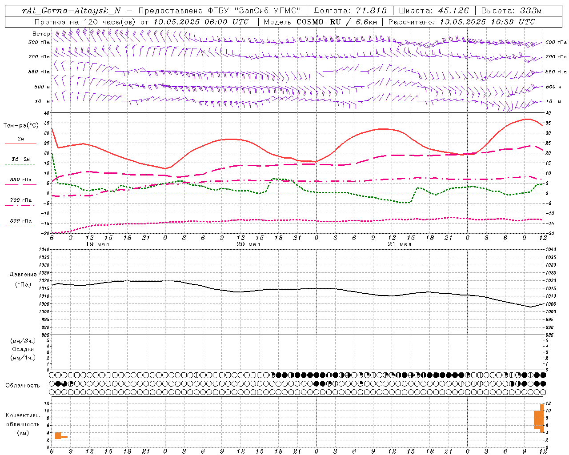This screenshot has height=455, width=569.
Task: Click the 'Облачность' cloudiness row label
Action: 23,385
